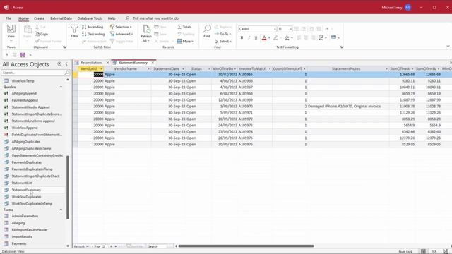Sort Ascending using the ribbon button

pos(93,27)
